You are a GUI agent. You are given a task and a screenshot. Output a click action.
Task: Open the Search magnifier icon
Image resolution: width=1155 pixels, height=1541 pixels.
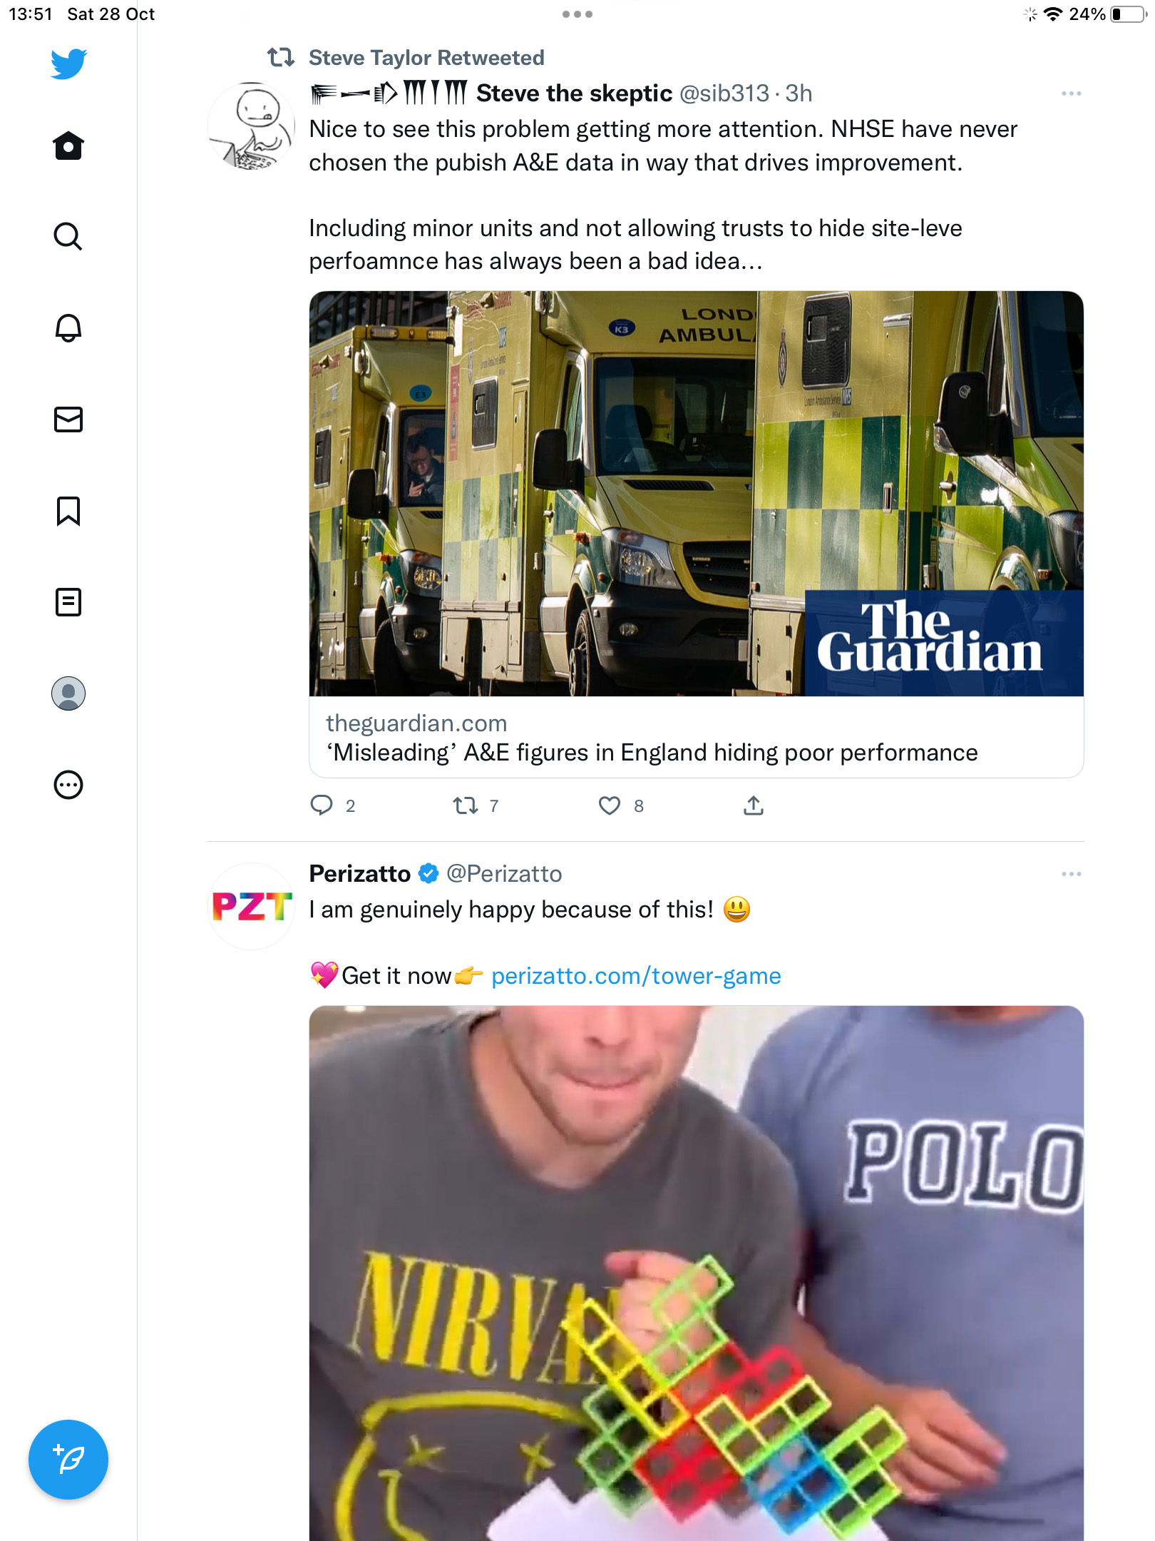tap(68, 236)
